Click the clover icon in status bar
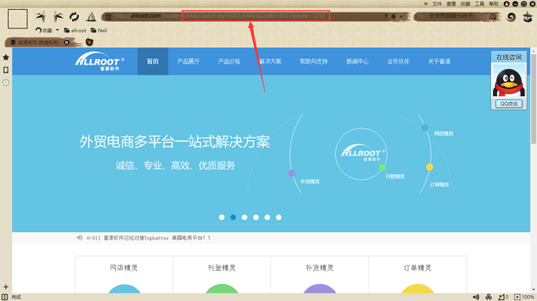 click(489, 297)
